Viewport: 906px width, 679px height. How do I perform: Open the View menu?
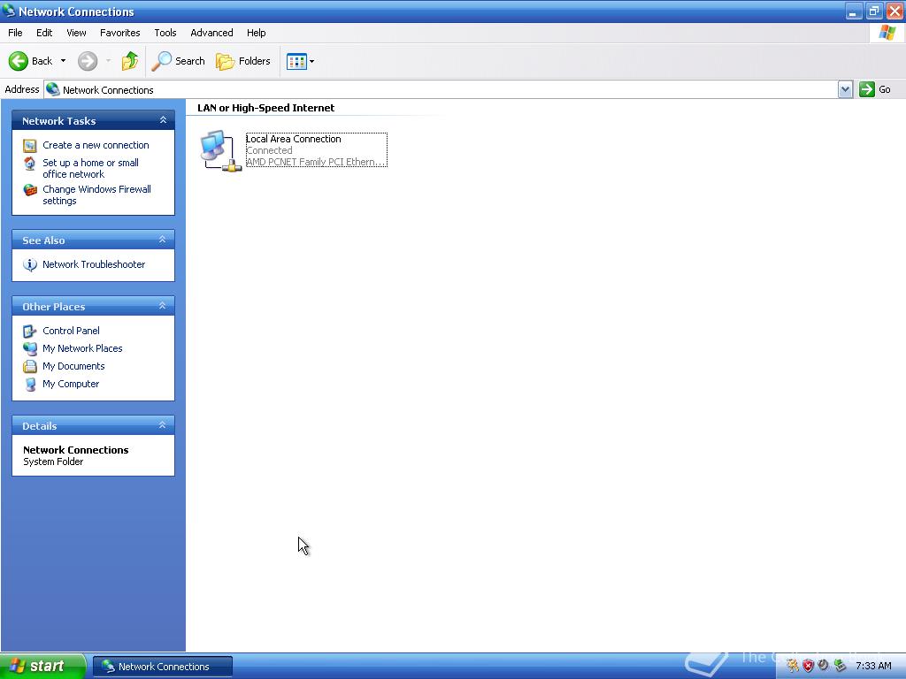click(x=76, y=33)
